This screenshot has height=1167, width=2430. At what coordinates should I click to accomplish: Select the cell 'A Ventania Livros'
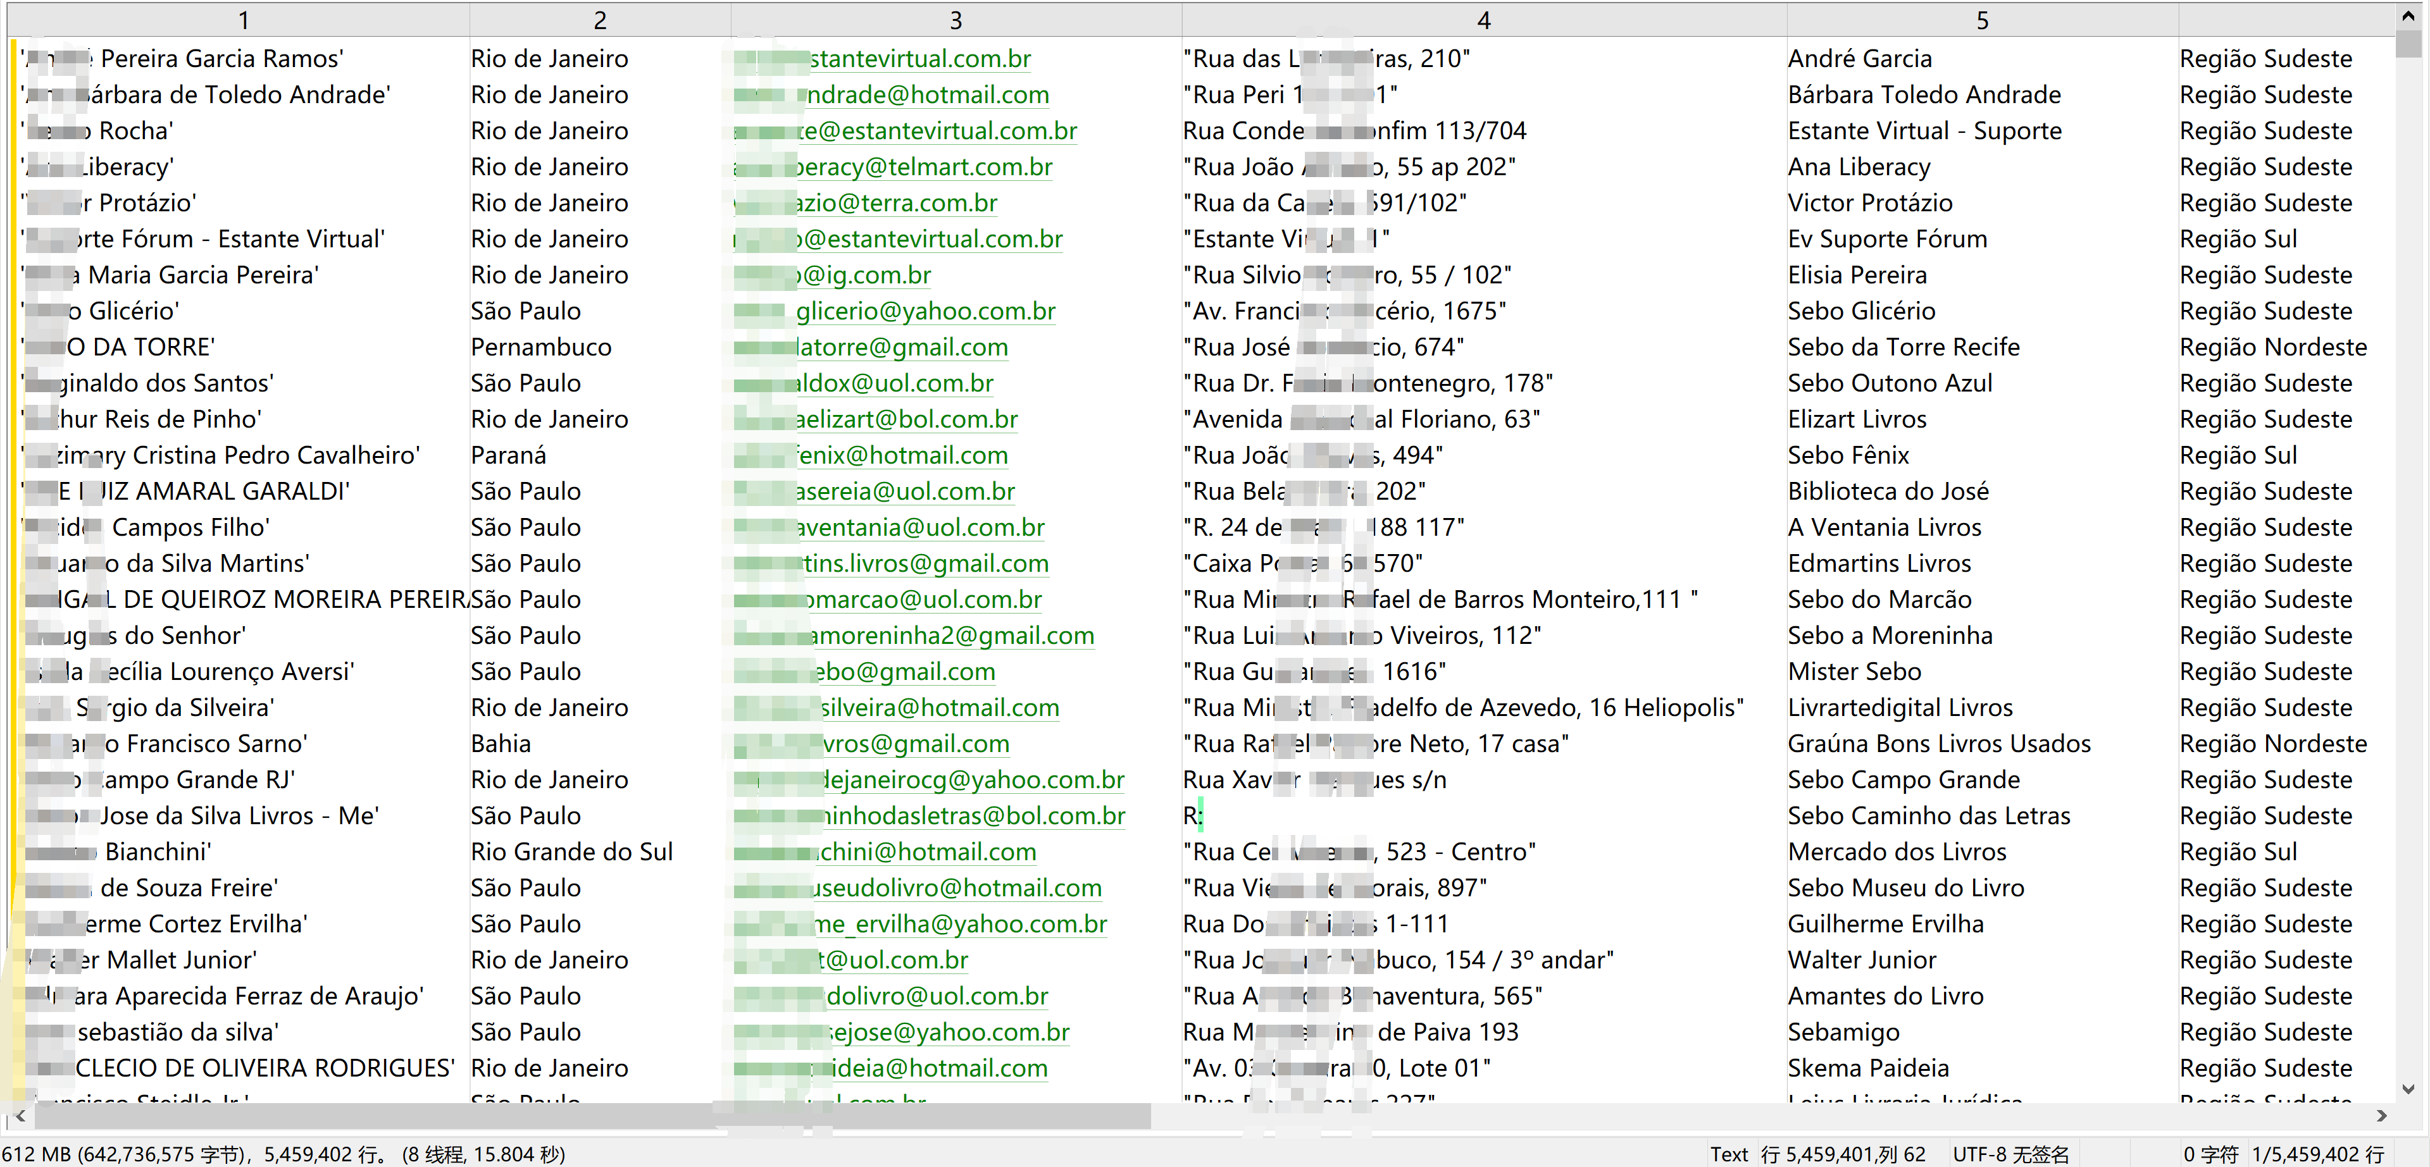(x=1885, y=528)
